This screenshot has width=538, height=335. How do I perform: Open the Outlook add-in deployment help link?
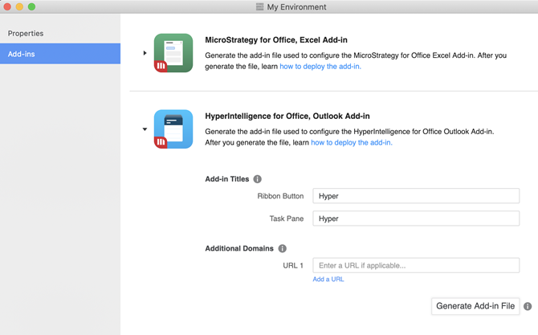(x=352, y=143)
